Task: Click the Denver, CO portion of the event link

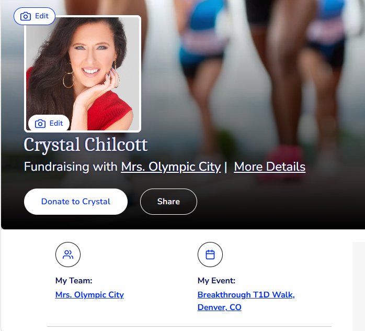Action: (219, 307)
